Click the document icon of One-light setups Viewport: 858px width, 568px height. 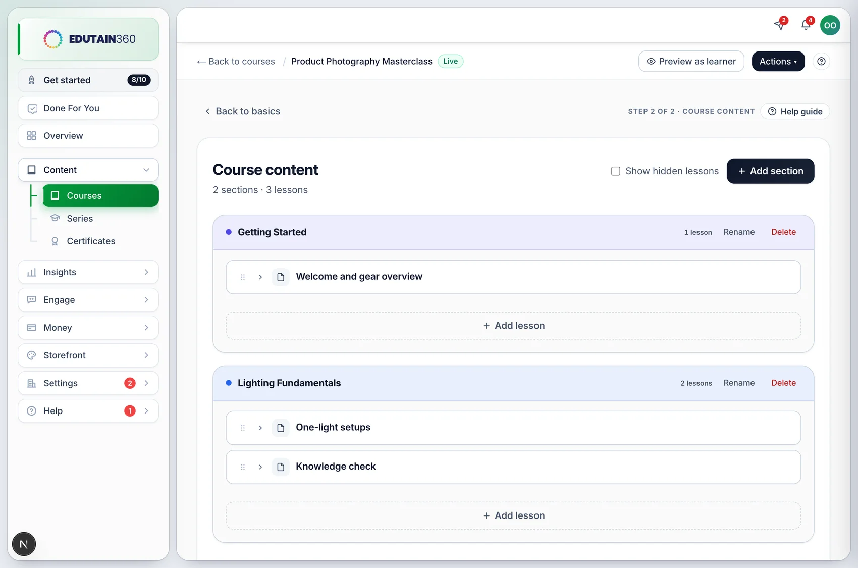click(x=281, y=428)
